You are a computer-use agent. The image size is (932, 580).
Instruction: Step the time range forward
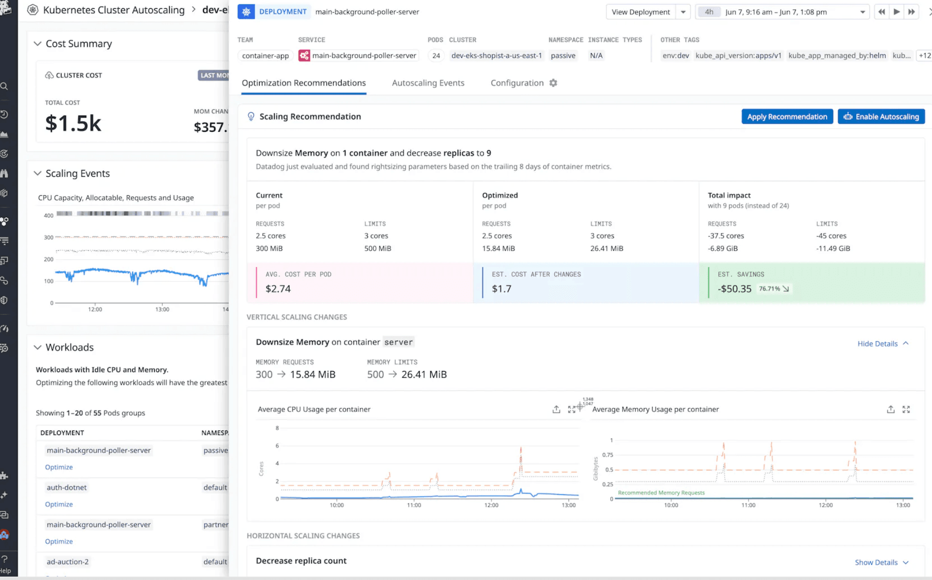pyautogui.click(x=912, y=12)
